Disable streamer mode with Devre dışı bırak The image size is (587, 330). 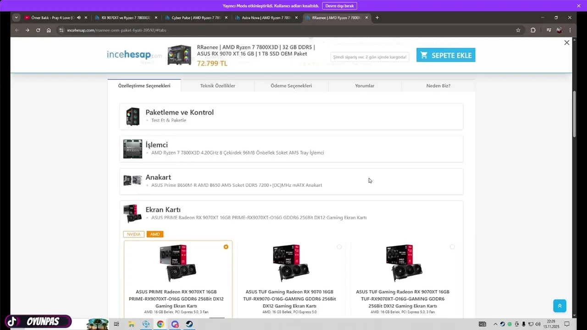pos(340,6)
